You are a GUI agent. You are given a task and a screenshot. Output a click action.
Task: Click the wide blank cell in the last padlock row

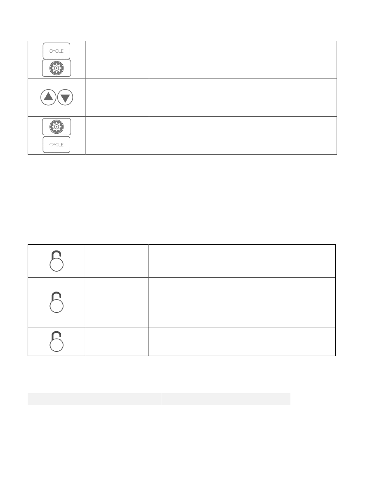coord(242,341)
